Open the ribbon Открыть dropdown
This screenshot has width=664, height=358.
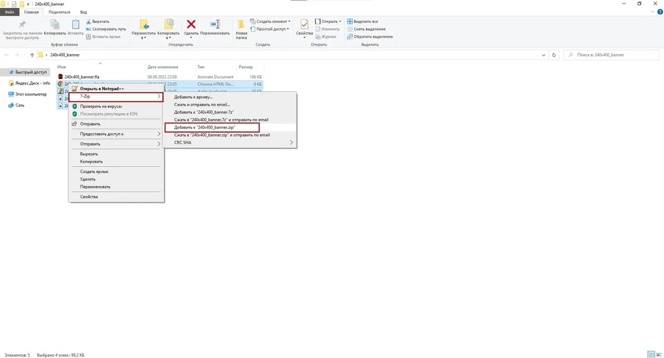click(x=328, y=21)
